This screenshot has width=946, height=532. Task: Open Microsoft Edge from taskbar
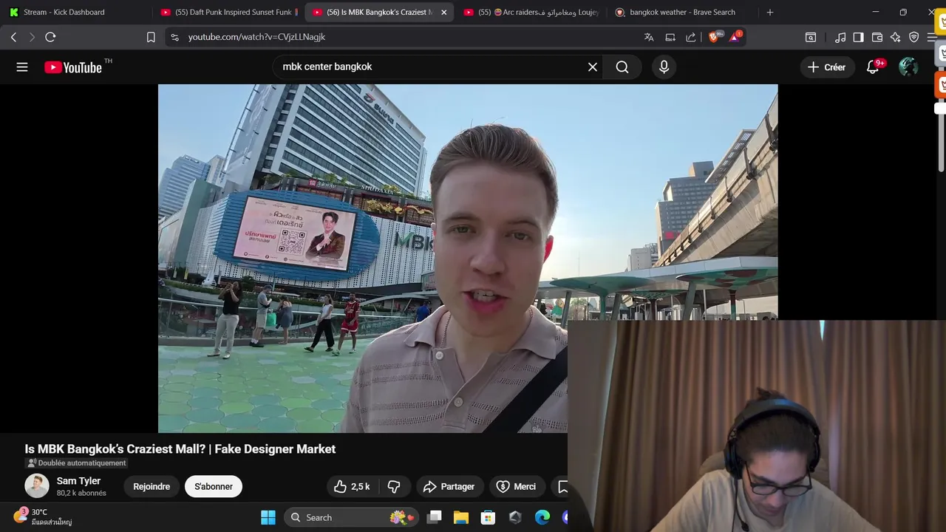(542, 517)
